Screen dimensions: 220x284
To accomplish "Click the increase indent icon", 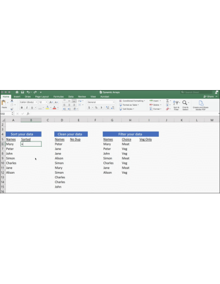I will point(69,109).
